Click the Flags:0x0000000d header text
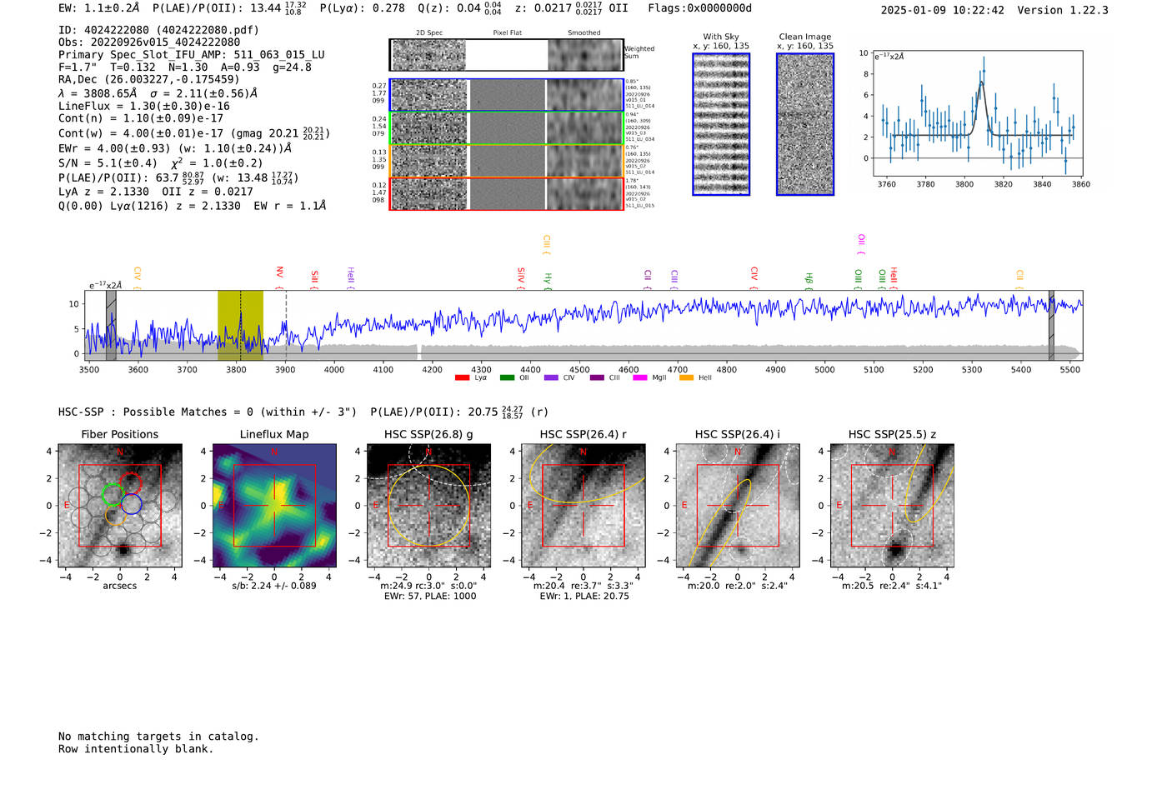The image size is (1167, 794). [700, 8]
